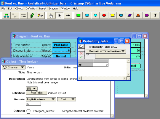Click the ProbTable definition button in Object window
The image size is (160, 119).
36,93
